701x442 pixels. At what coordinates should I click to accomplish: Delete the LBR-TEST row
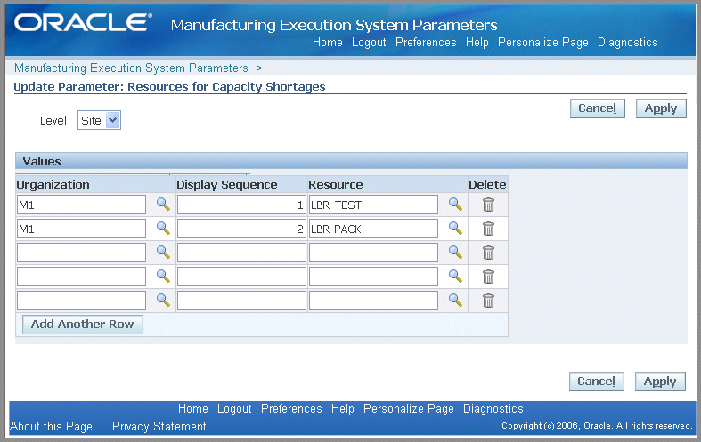(488, 205)
